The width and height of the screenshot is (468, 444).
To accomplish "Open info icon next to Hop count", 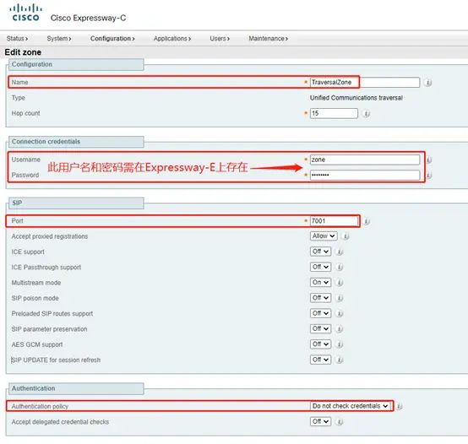I will tap(367, 113).
